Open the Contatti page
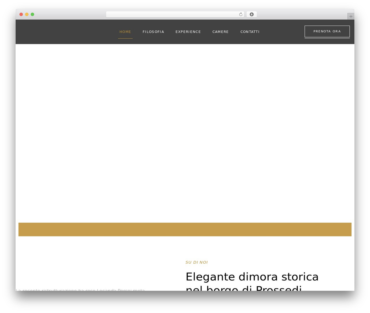370x313 pixels. 250,32
